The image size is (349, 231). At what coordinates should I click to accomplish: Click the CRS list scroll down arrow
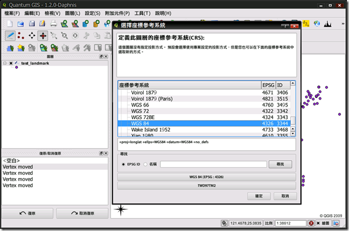coord(293,134)
